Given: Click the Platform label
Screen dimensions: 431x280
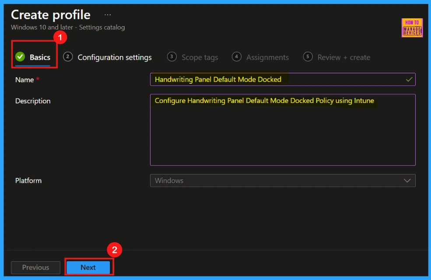Looking at the screenshot, I should (28, 181).
